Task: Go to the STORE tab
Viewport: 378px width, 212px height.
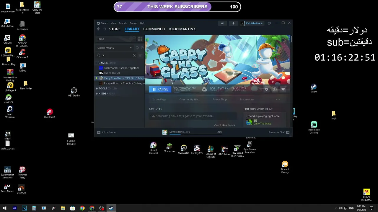Action: click(x=115, y=29)
